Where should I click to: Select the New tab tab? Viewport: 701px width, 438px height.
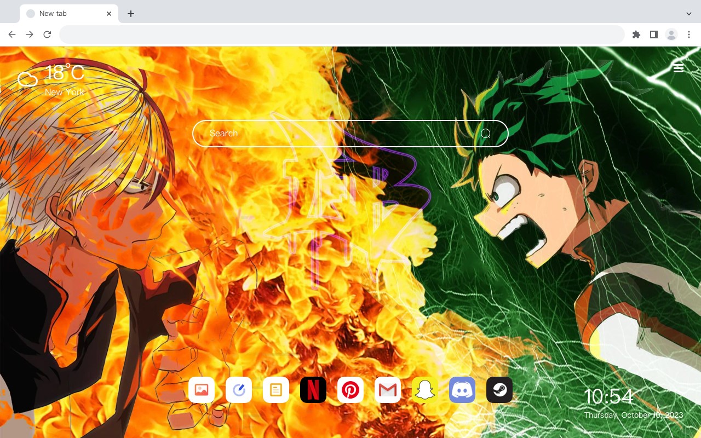pos(69,14)
